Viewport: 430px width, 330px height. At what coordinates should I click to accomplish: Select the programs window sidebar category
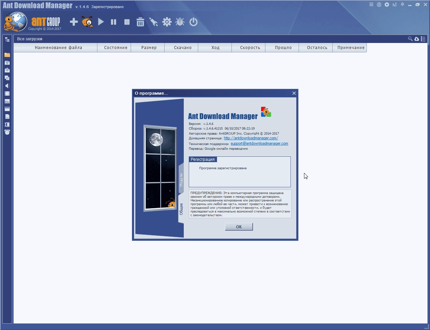(7, 109)
